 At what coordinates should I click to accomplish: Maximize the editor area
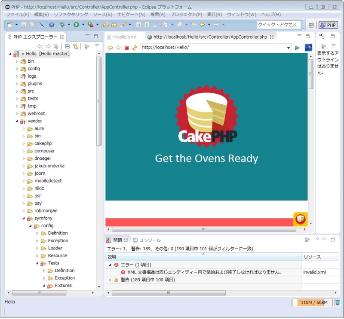pos(307,36)
